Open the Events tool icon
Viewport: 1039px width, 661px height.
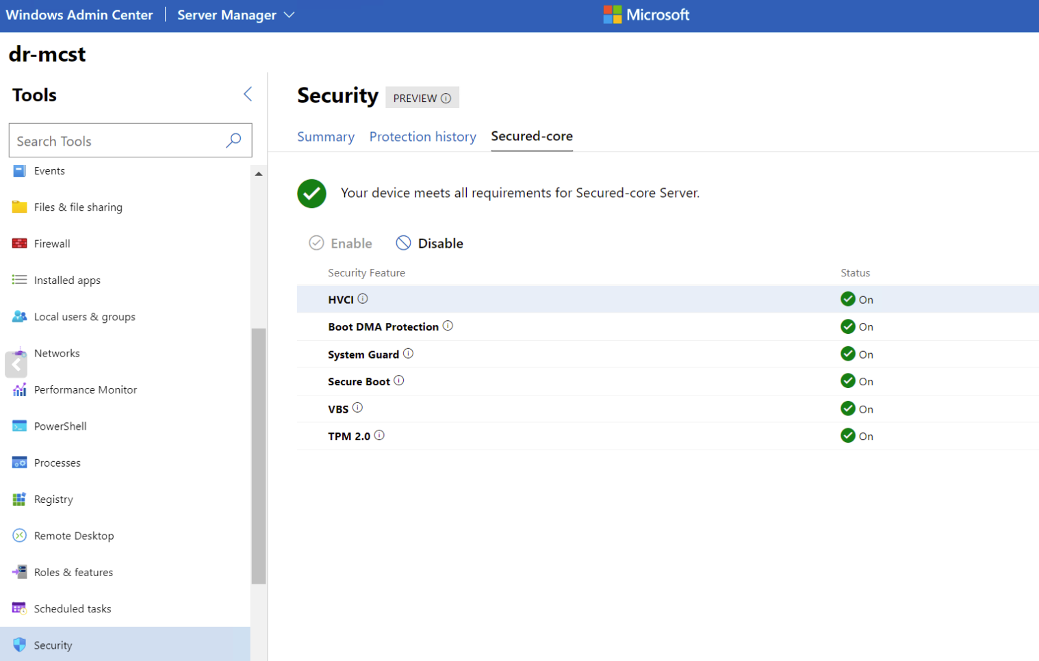19,171
